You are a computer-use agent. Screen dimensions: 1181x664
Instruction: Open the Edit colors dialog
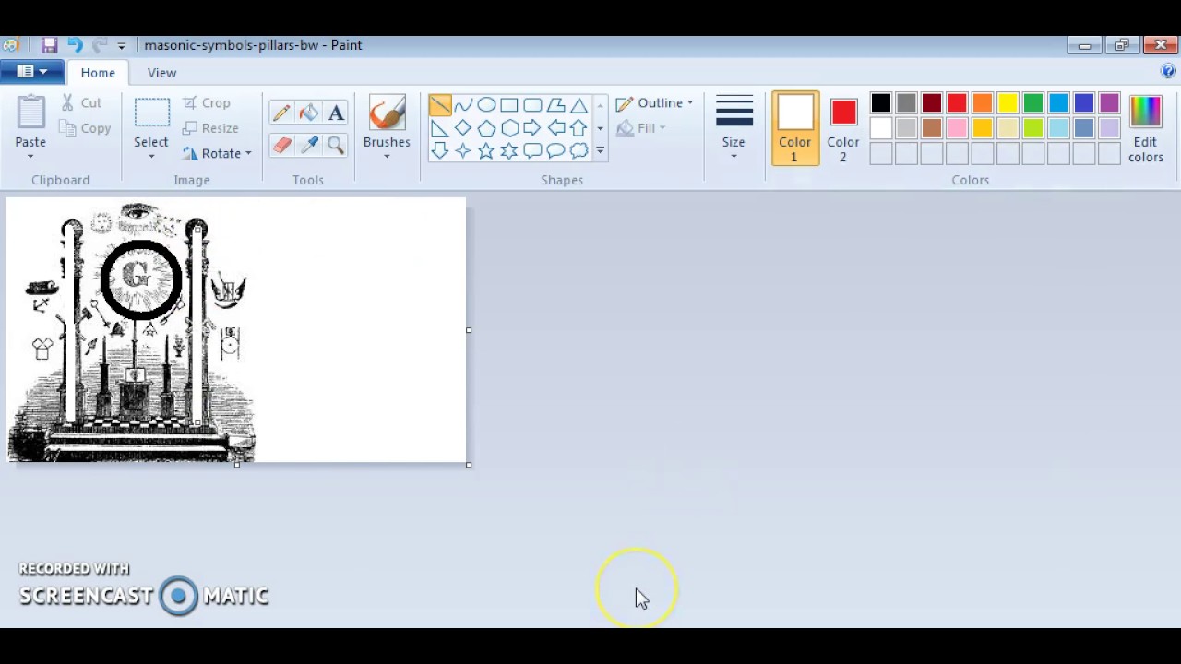coord(1145,128)
